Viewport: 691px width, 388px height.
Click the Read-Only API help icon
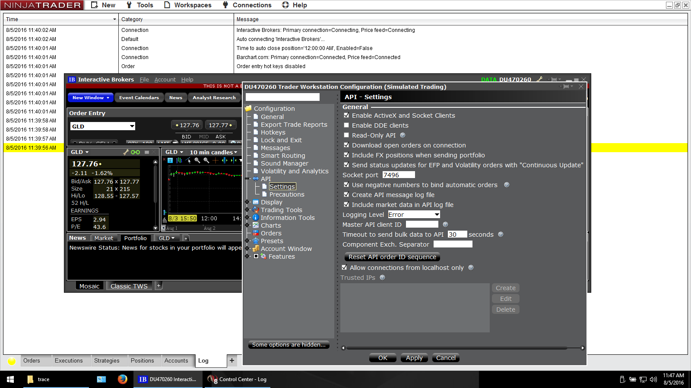(403, 135)
